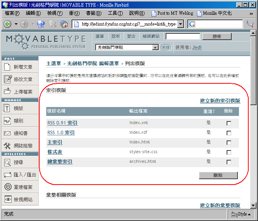Viewport: 258px width, 221px height.
Task: Click the browser Forward arrow icon
Action: 24,24
